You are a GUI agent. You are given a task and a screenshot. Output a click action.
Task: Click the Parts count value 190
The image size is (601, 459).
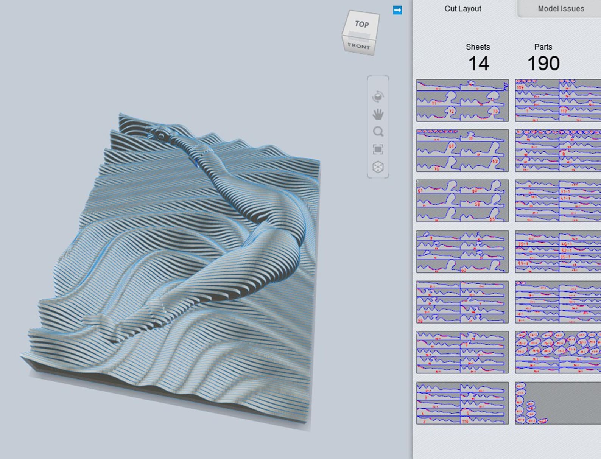pyautogui.click(x=543, y=64)
